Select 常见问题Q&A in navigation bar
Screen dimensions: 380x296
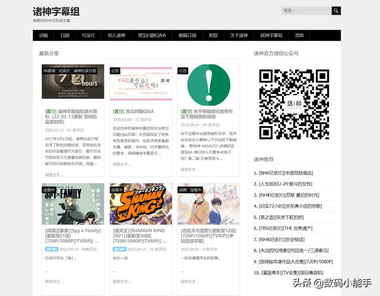[x=152, y=36]
